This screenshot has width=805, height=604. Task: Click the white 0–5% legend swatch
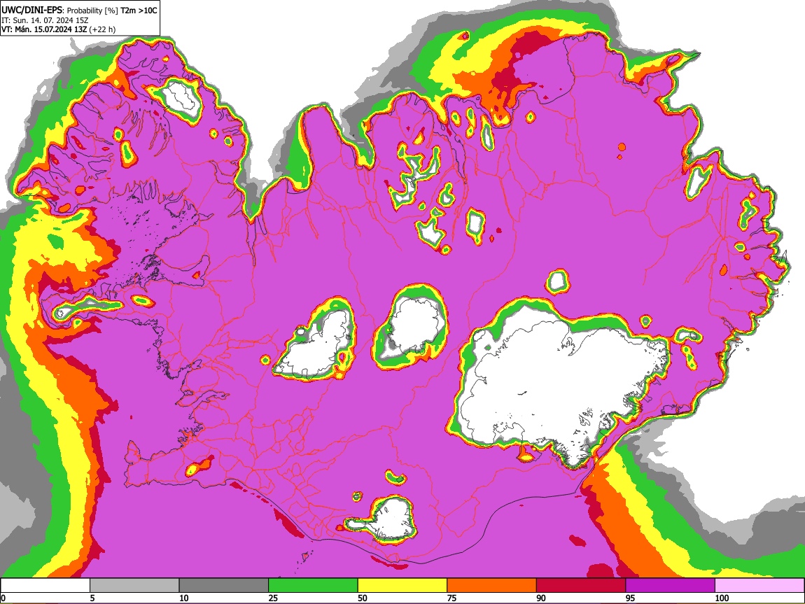(x=45, y=585)
